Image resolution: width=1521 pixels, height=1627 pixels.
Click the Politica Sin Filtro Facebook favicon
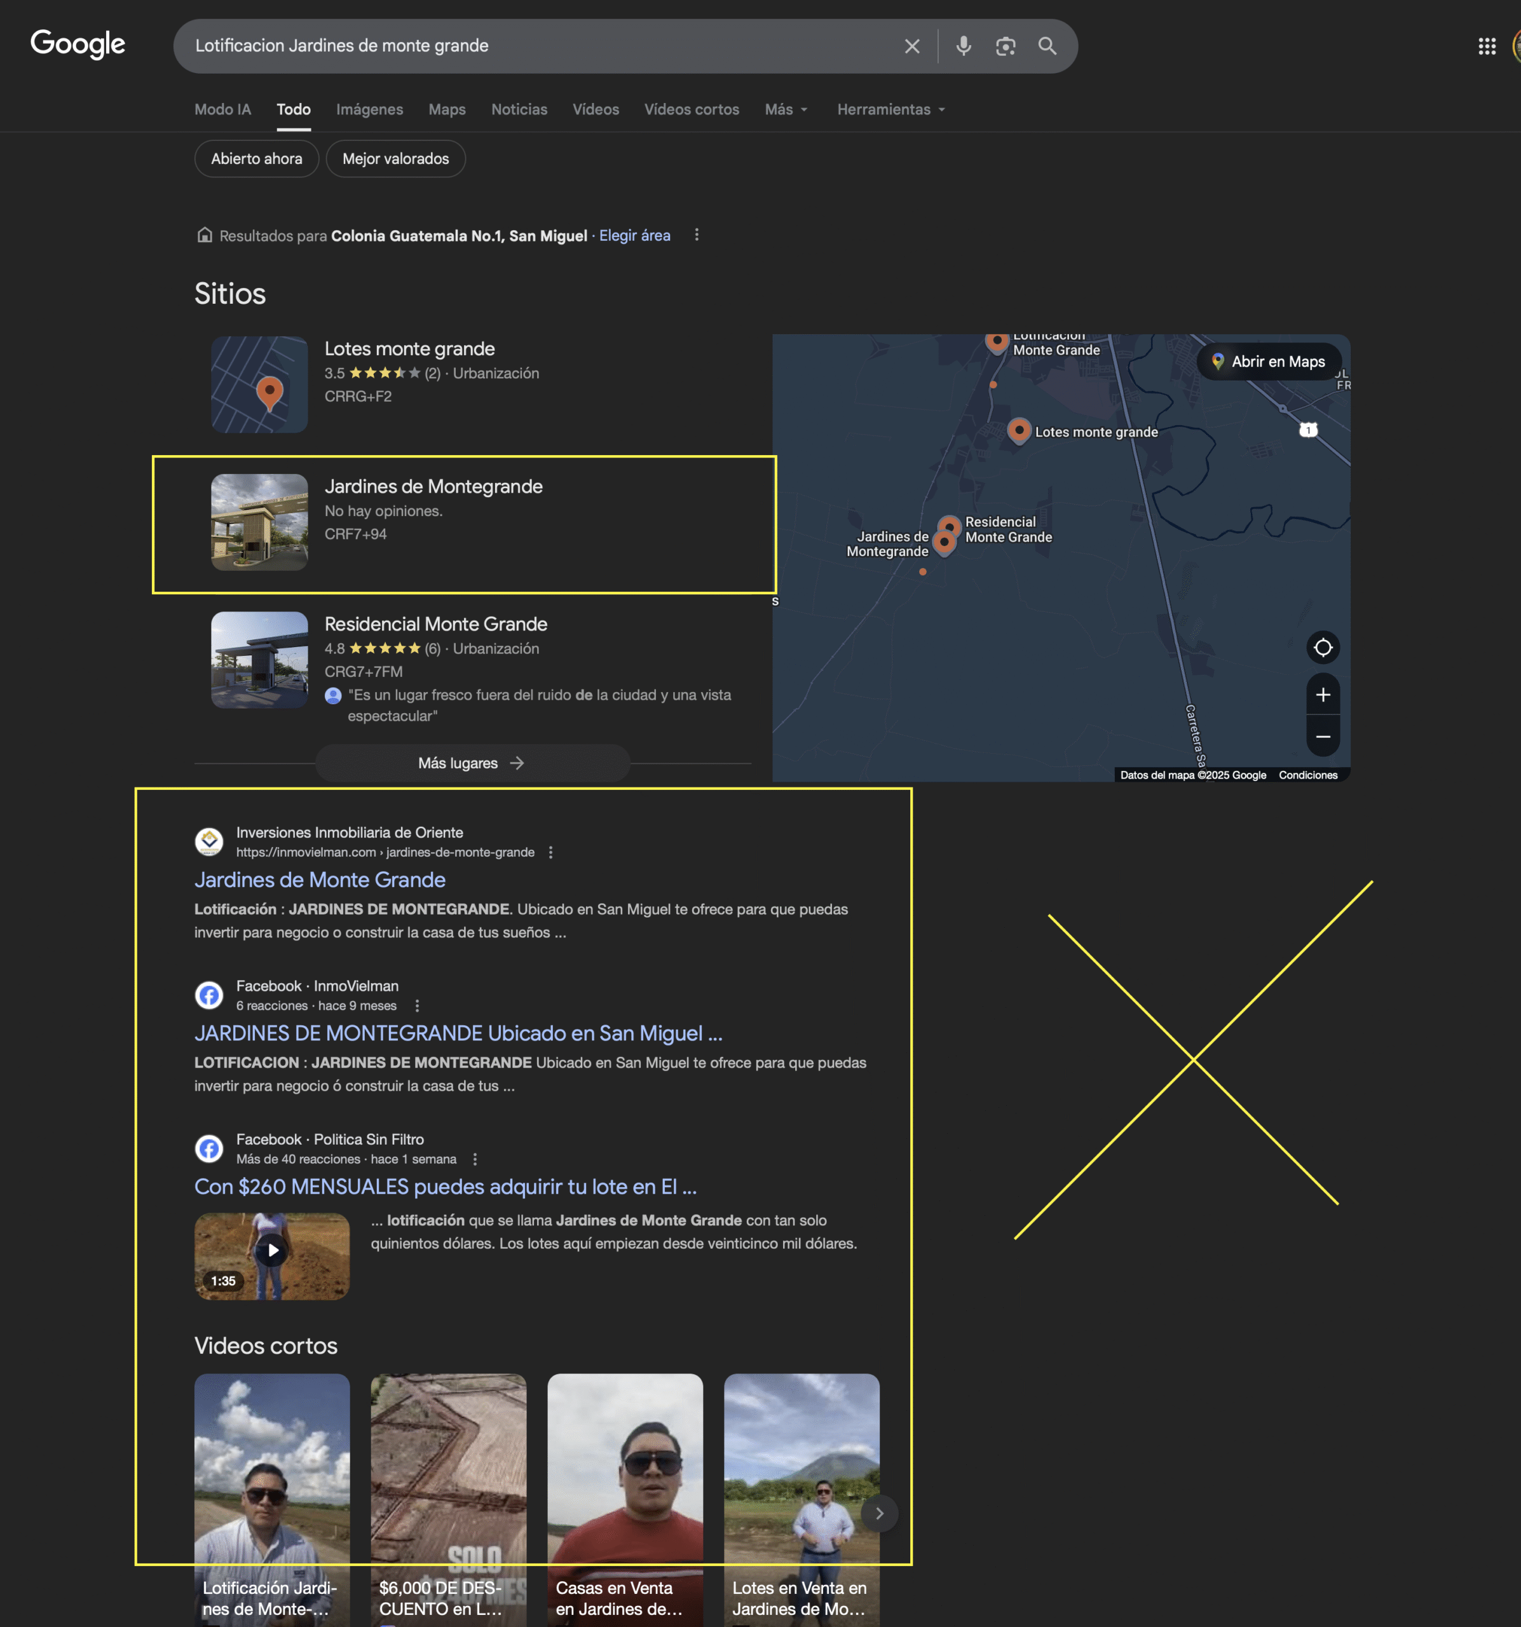[208, 1148]
